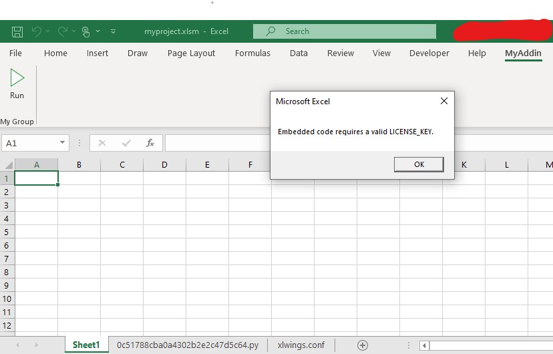Open Undo history dropdown arrow
The width and height of the screenshot is (553, 354).
(47, 31)
